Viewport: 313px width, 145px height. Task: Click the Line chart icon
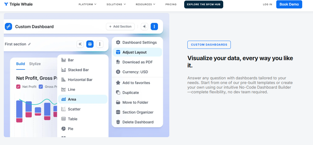(64, 89)
